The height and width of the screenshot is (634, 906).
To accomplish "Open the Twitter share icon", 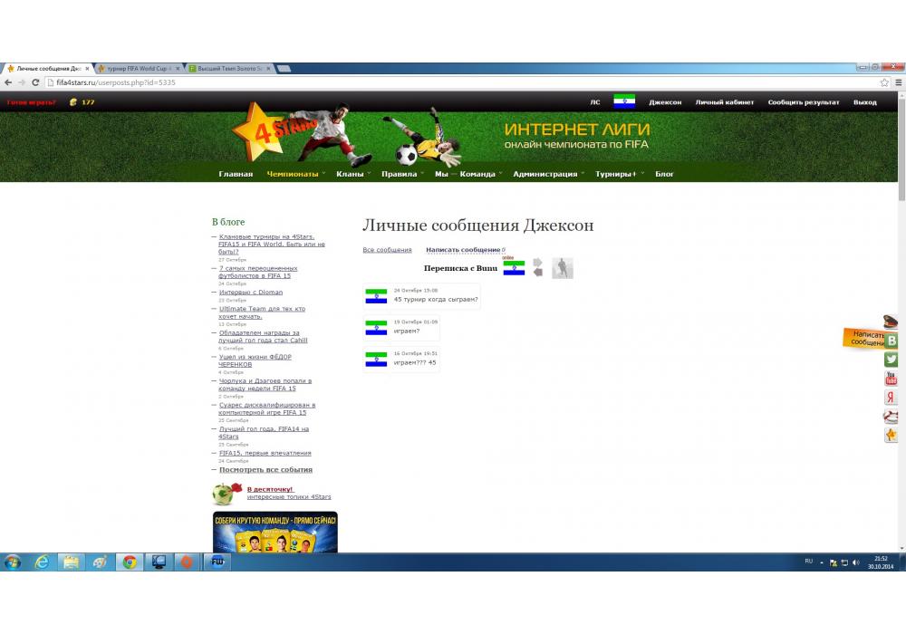I will (x=892, y=360).
